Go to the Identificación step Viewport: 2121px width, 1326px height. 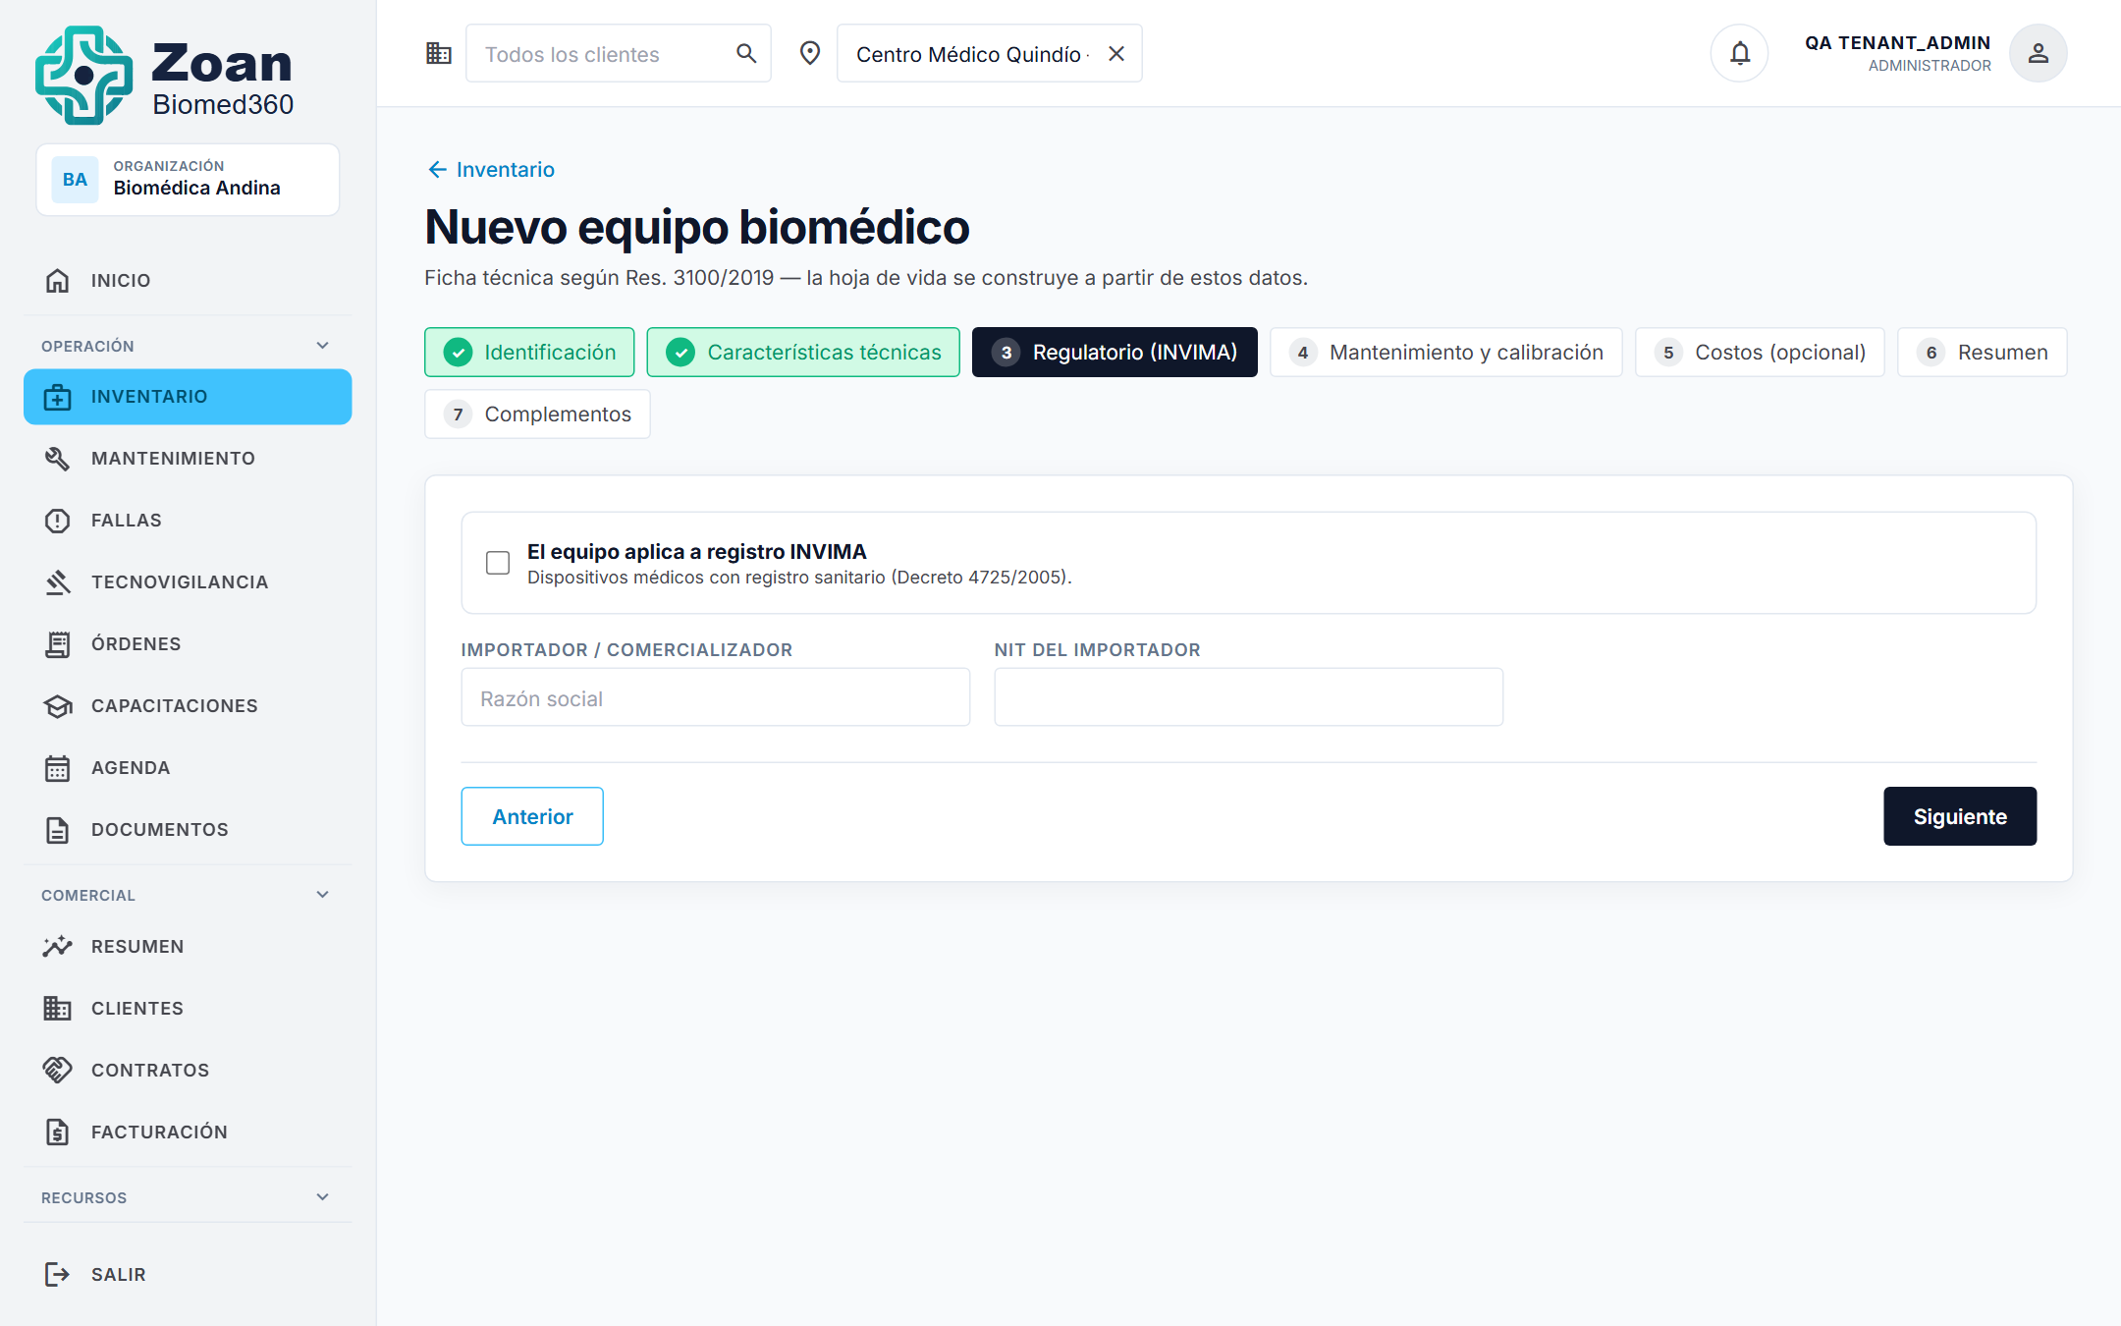[x=529, y=353]
